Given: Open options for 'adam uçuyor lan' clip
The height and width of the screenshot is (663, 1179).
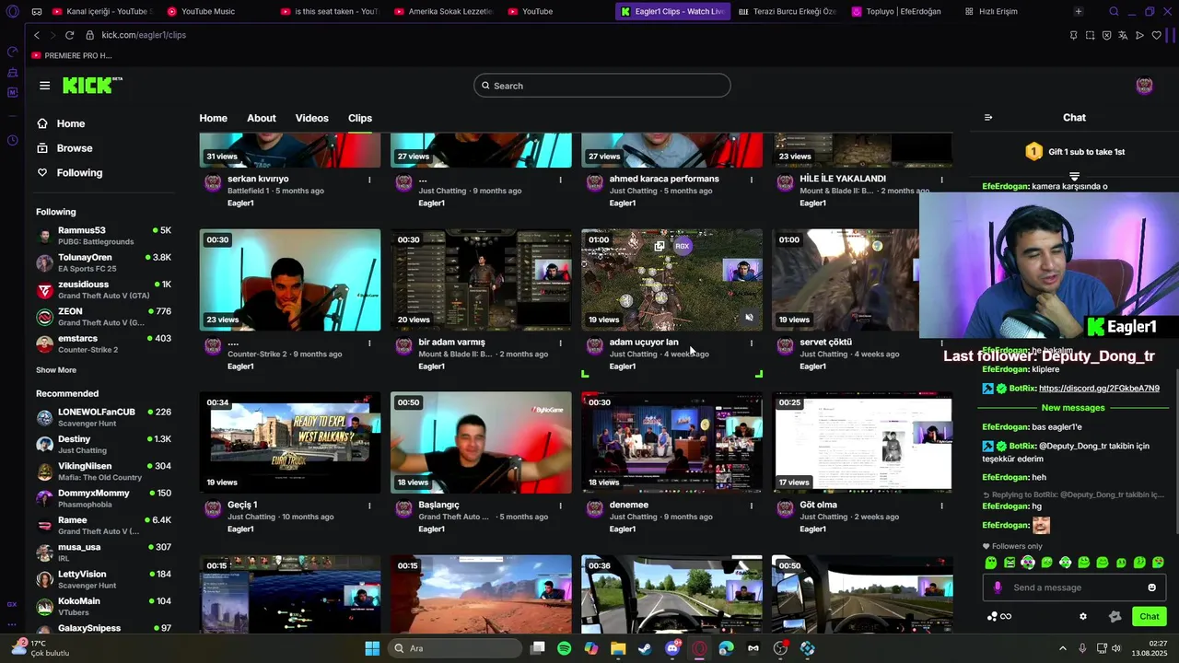Looking at the screenshot, I should [x=751, y=343].
